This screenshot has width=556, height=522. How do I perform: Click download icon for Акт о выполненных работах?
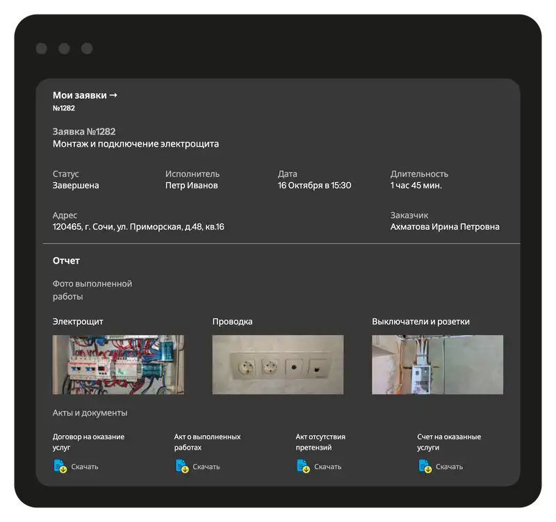[181, 466]
